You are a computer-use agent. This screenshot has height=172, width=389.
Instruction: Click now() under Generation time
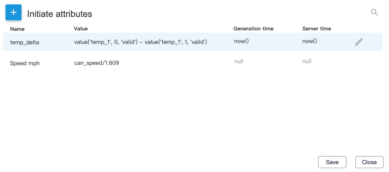click(x=241, y=41)
